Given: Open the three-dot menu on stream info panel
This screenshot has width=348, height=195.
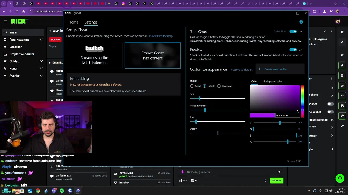Looking at the screenshot, I should [x=331, y=31].
